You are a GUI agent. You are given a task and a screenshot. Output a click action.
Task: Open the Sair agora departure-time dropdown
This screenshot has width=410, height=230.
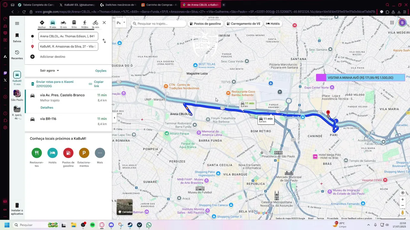click(x=50, y=71)
